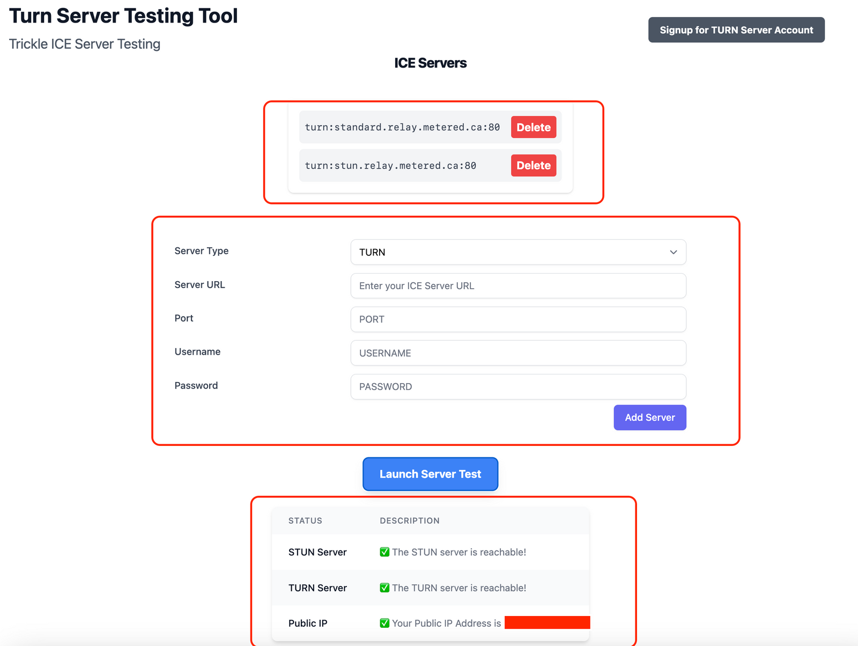Viewport: 858px width, 646px height.
Task: Click the green checkmark beside STUN reachable message
Action: coord(384,552)
